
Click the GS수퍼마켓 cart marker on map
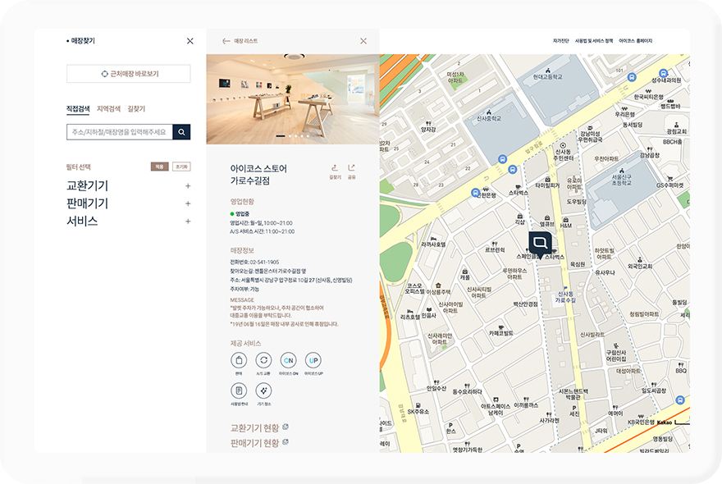670,182
